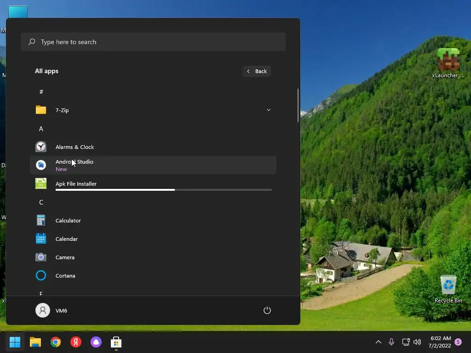Click the 'Calculator' list entry text
Screen dimensions: 471x353
(x=68, y=220)
